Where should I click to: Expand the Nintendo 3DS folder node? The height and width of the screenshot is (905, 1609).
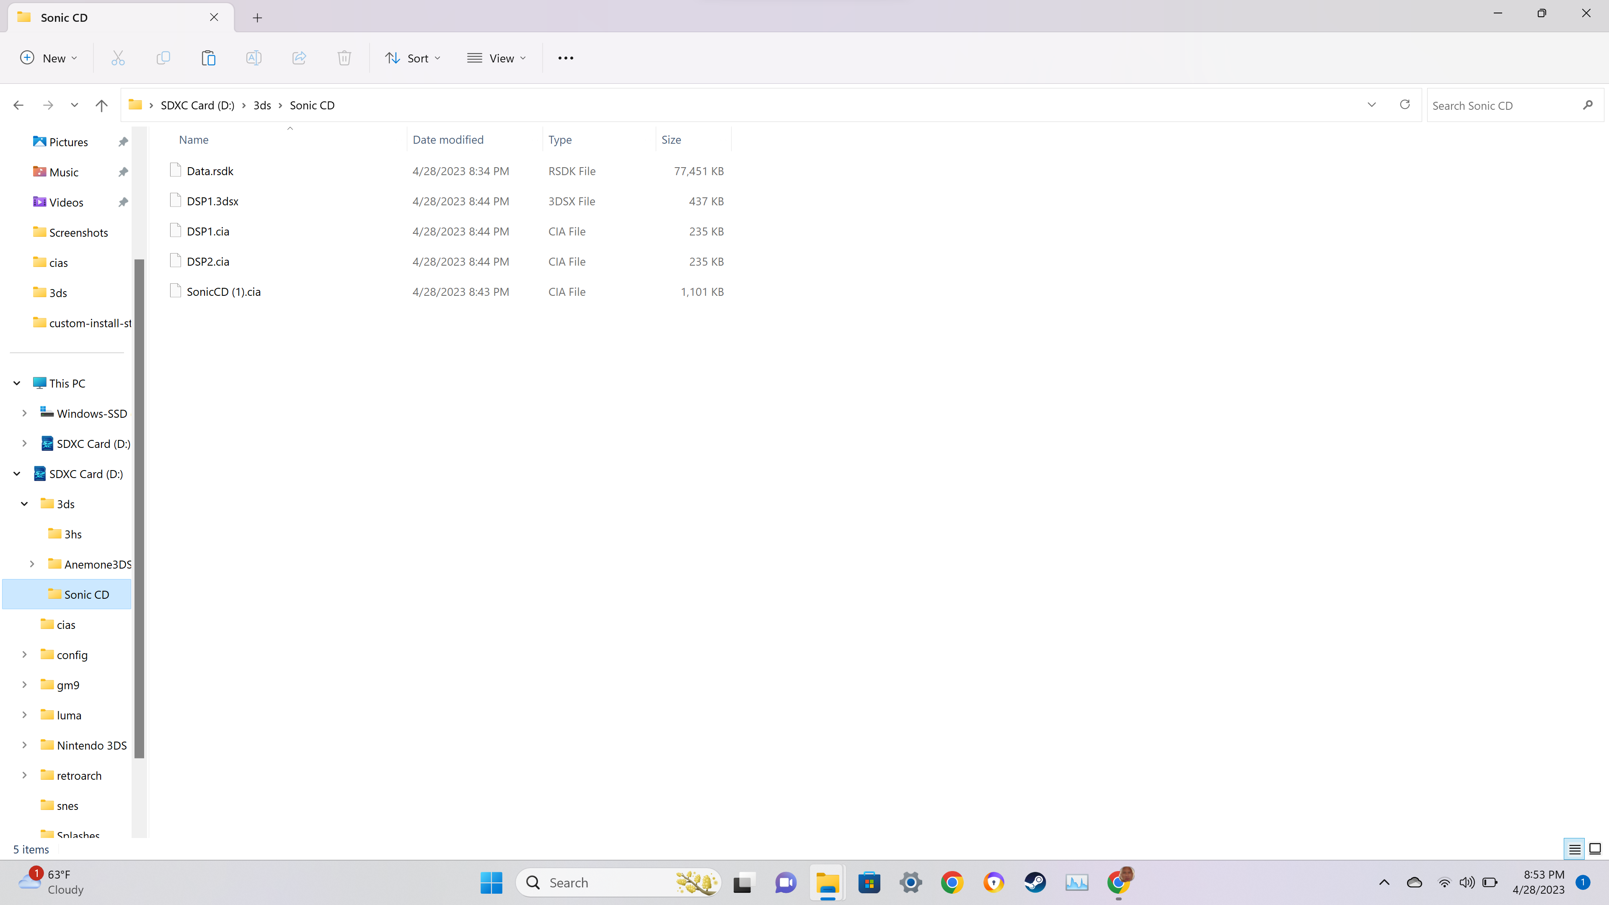[24, 745]
